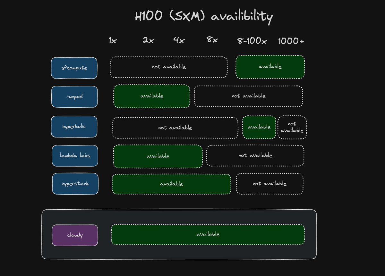The width and height of the screenshot is (385, 276).
Task: Select the 8-100x column header
Action: tap(252, 41)
